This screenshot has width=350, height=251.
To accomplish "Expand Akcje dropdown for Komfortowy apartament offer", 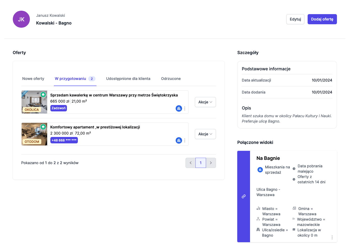I will [x=205, y=134].
